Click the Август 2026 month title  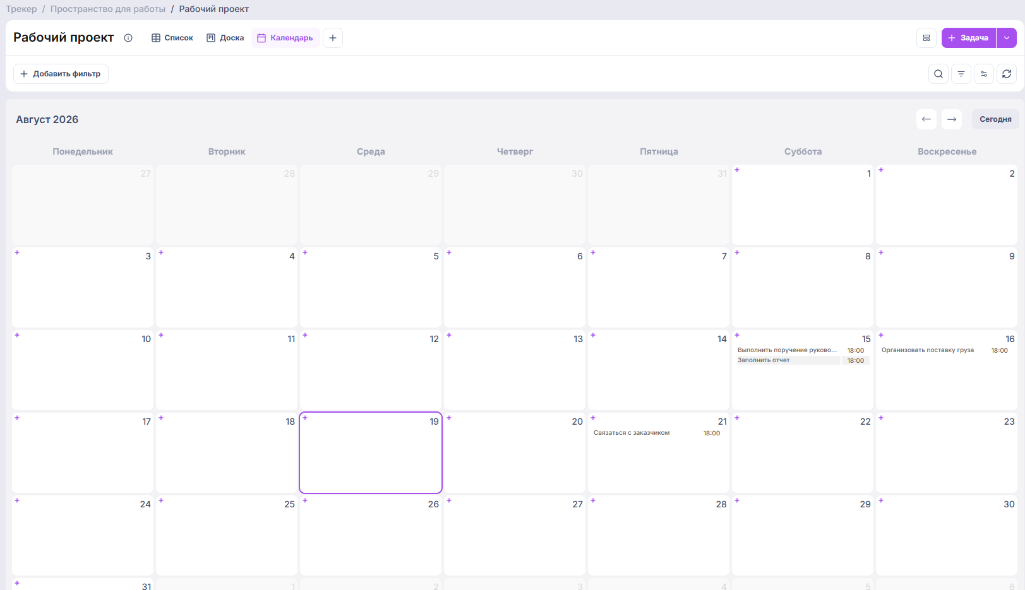point(47,119)
